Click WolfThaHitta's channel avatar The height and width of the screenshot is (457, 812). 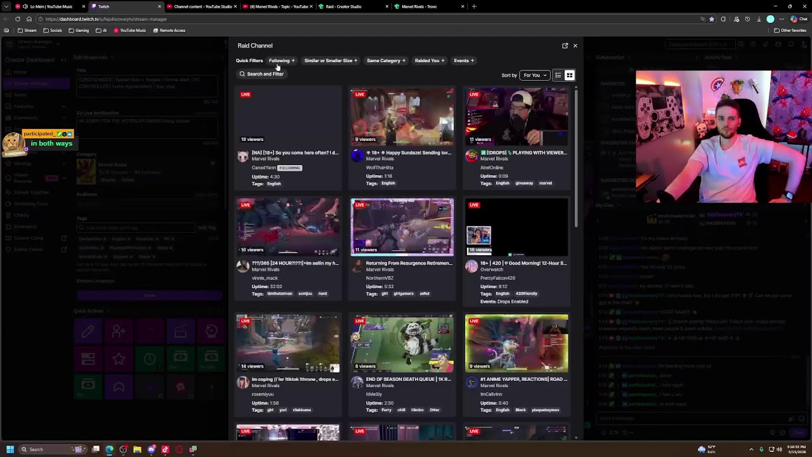tap(357, 156)
